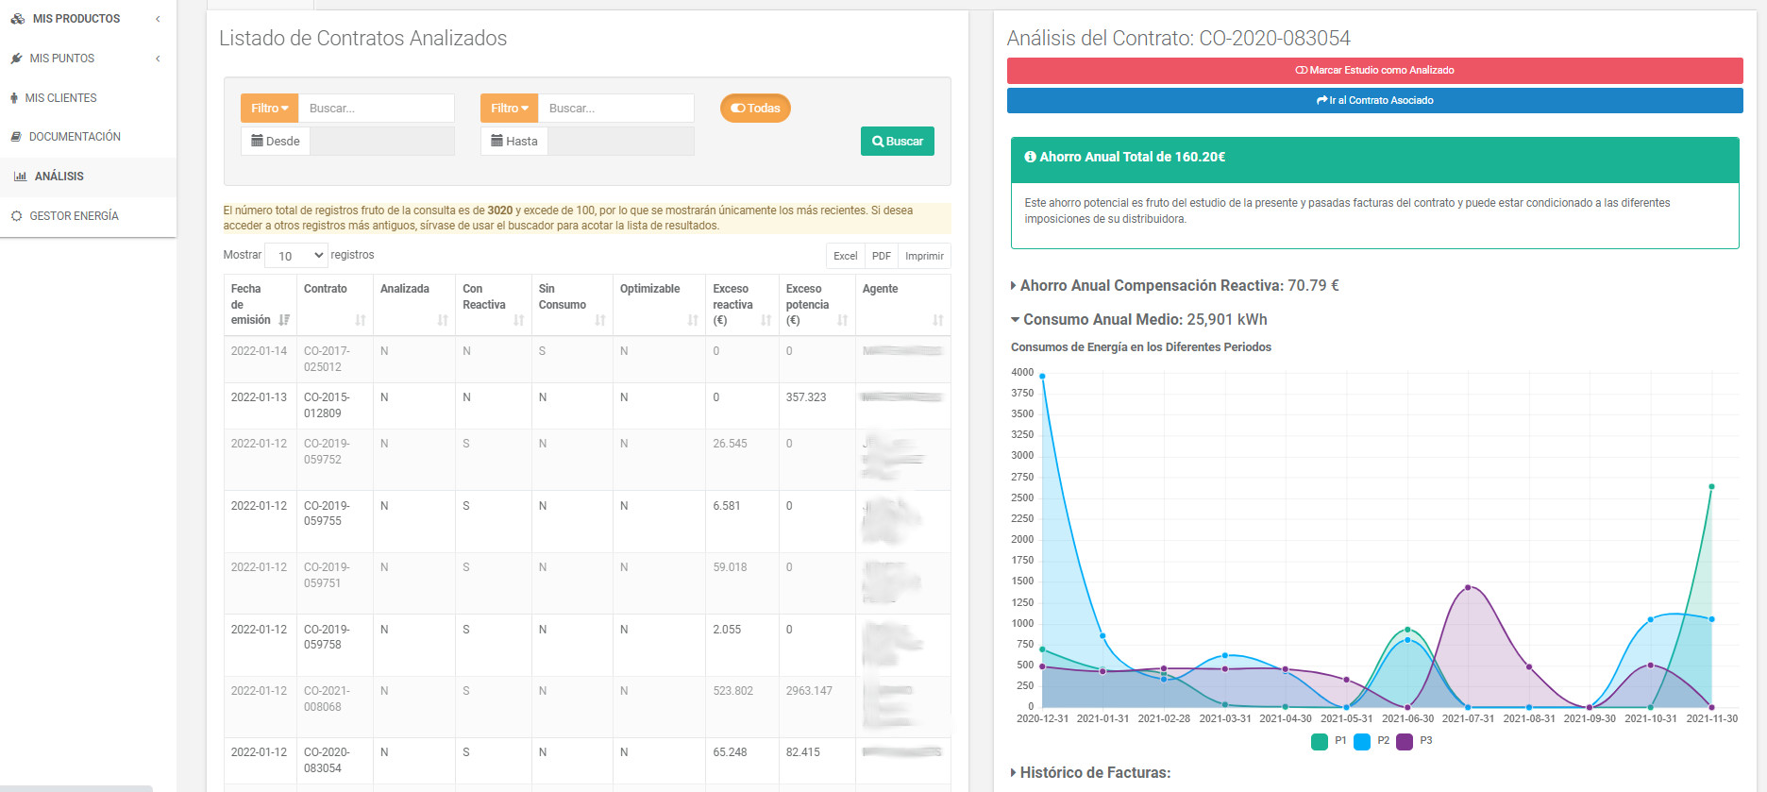Select contract CO-2017-025012 row
Screen dimensions: 1767x792
587,360
